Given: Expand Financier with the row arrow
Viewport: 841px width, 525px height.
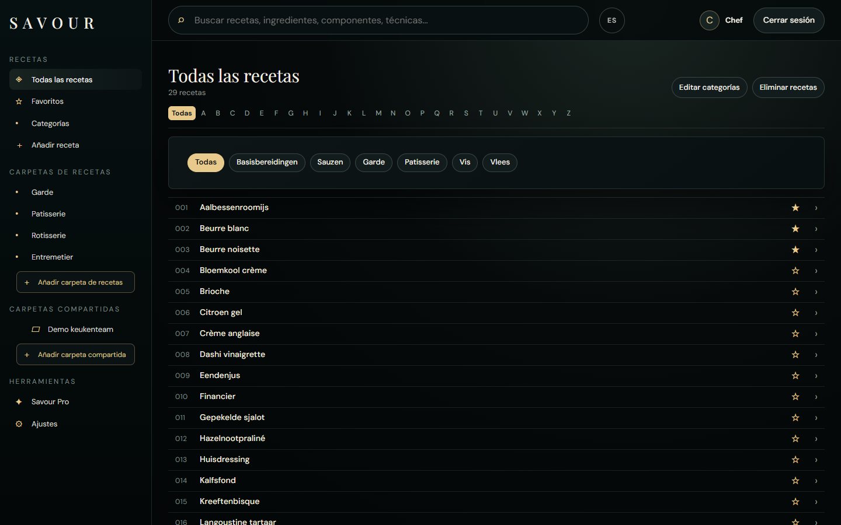Looking at the screenshot, I should (x=816, y=397).
